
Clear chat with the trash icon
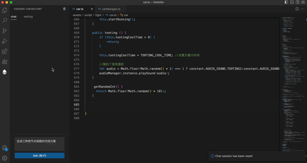(x=64, y=9)
